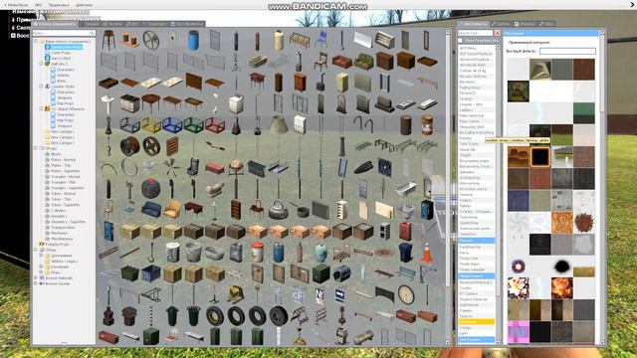Expand the Browse Materials node

click(36, 278)
